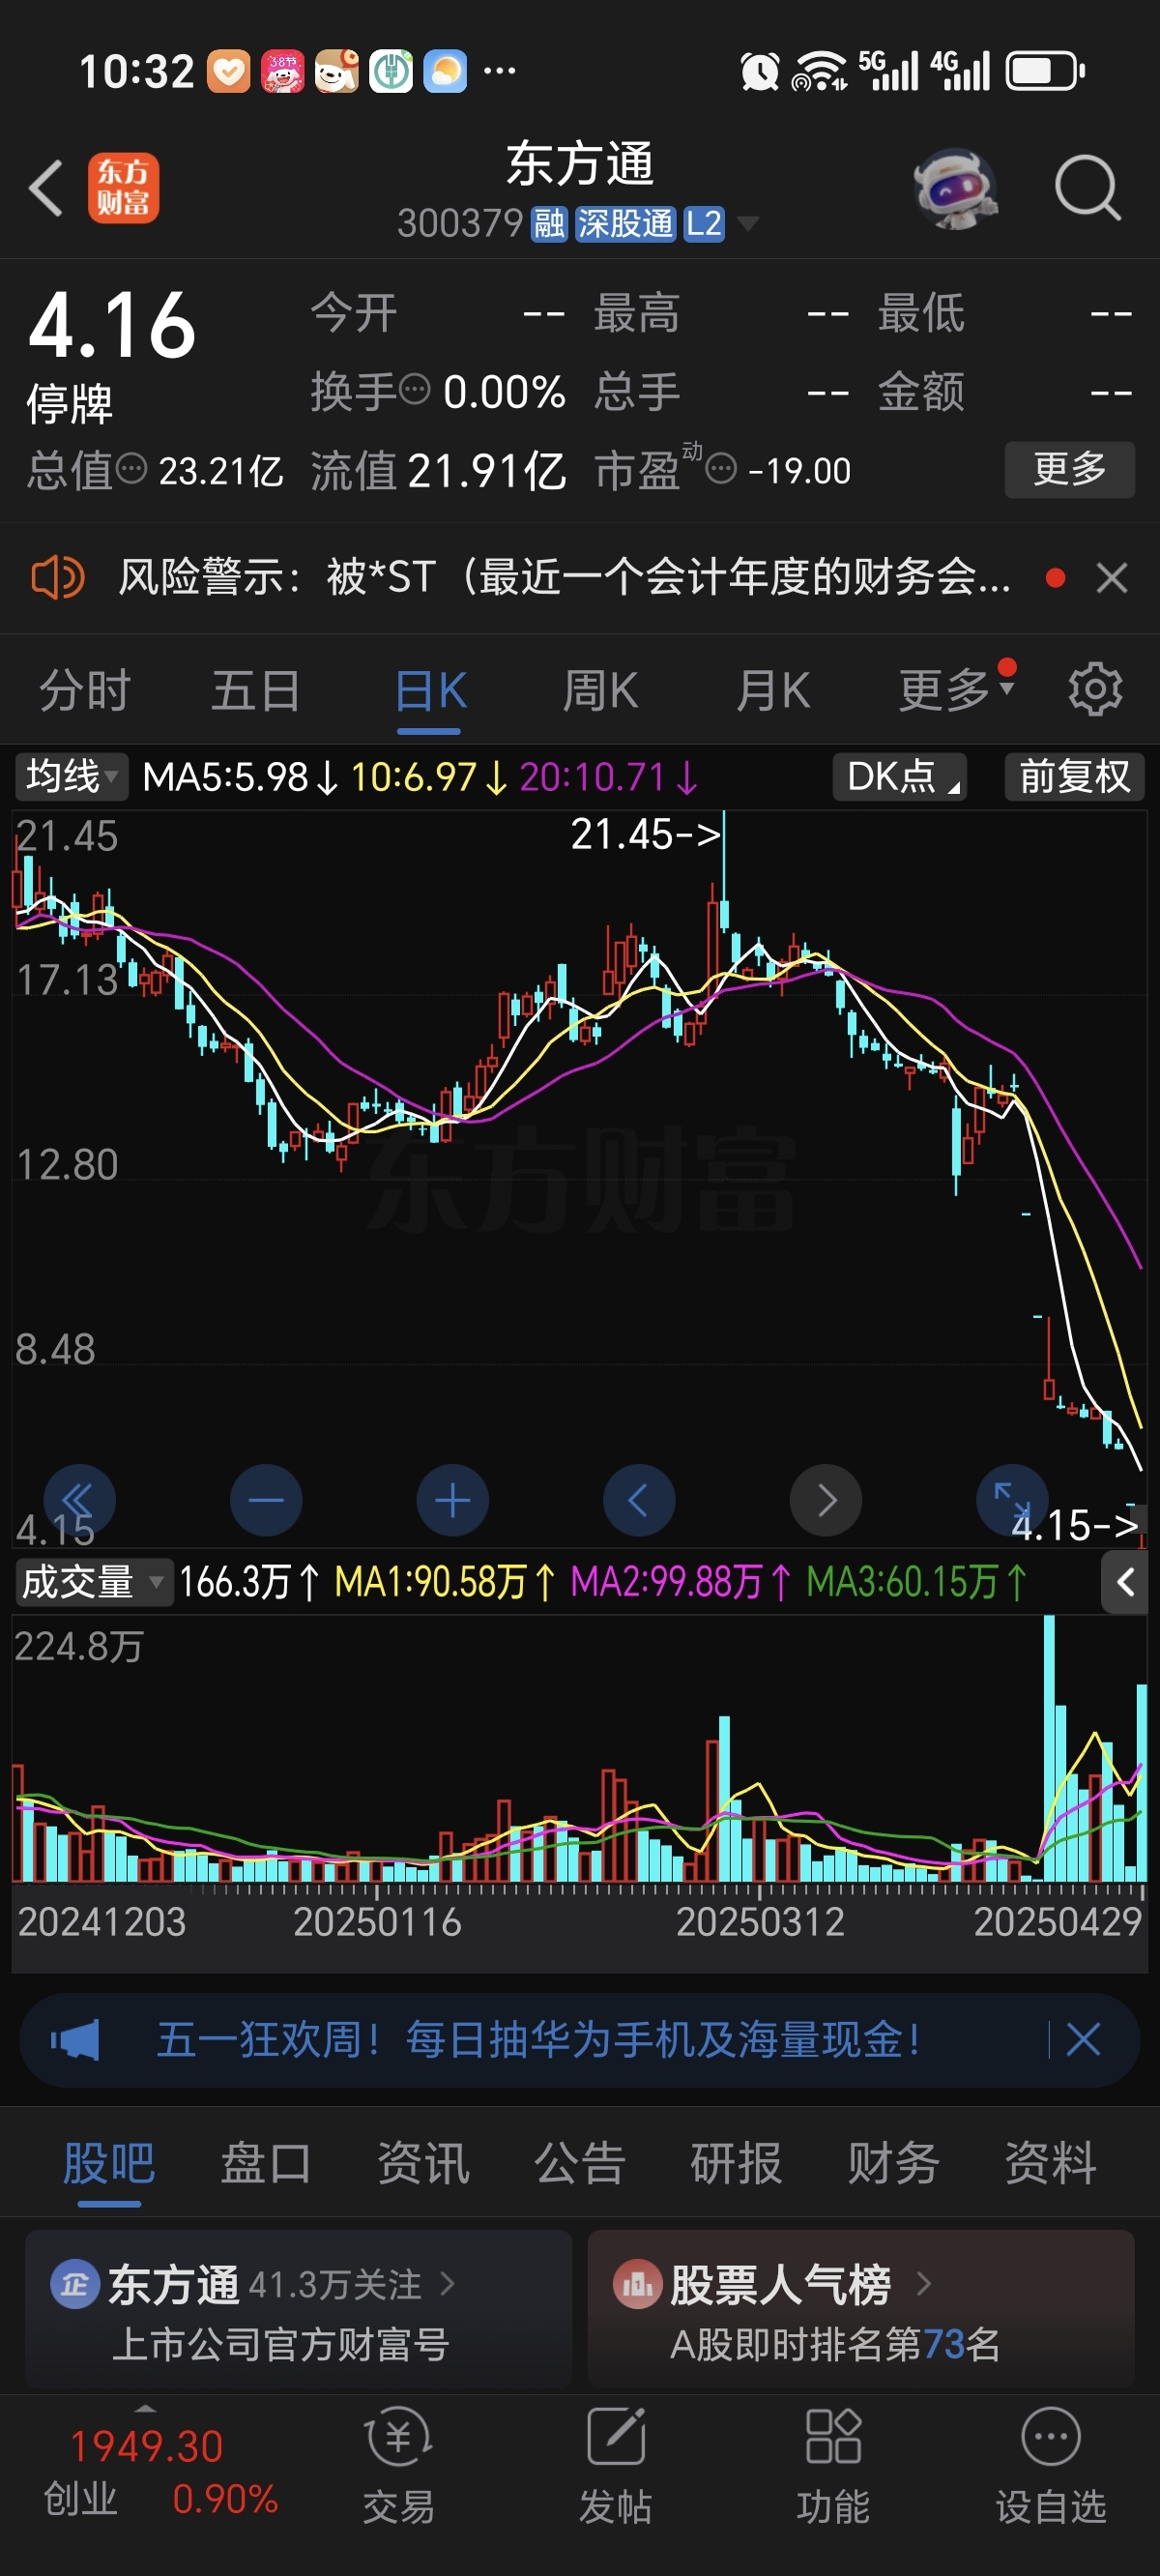Viewport: 1160px width, 2576px height.
Task: Open chart settings gear icon
Action: [1095, 689]
